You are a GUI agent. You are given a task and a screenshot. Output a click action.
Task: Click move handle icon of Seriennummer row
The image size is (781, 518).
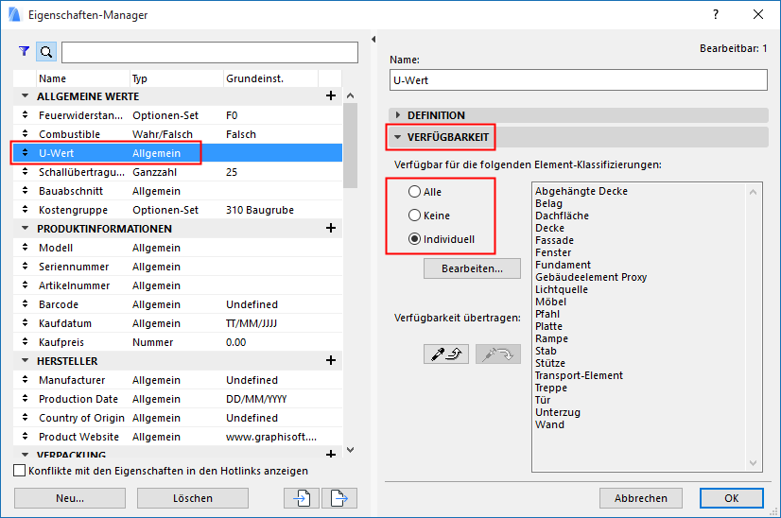point(25,267)
